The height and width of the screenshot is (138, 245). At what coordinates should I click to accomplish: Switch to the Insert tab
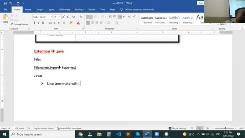click(28, 10)
